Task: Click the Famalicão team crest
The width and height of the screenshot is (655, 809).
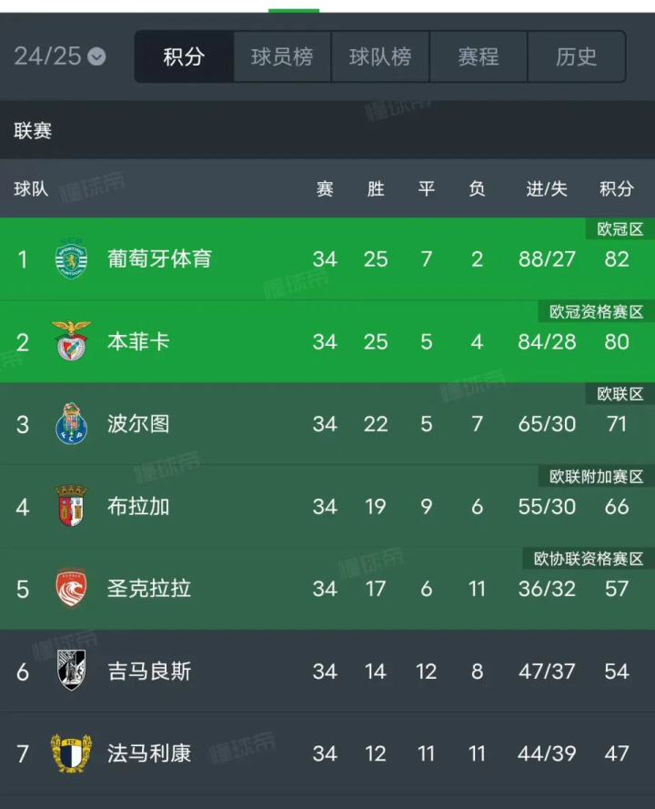Action: (x=71, y=753)
